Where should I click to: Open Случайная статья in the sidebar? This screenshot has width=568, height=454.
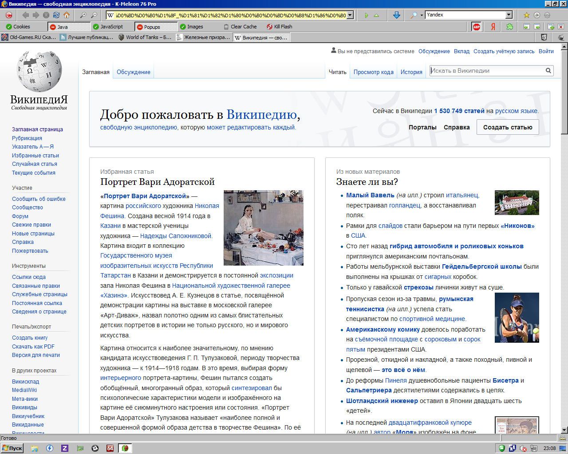[35, 164]
